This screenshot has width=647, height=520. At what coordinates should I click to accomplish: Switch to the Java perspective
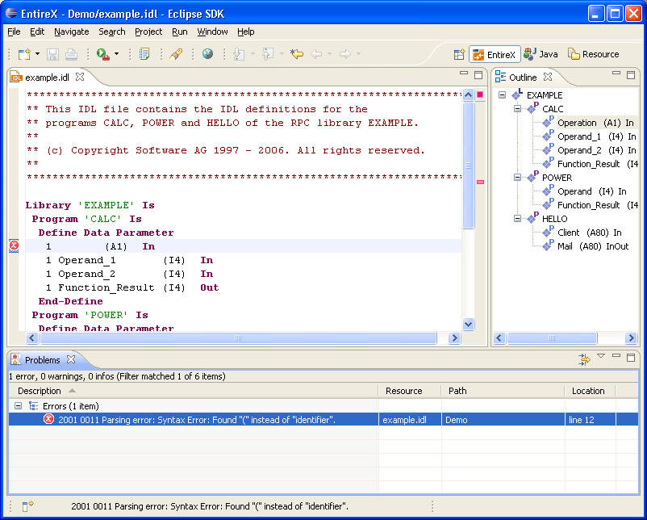pos(541,54)
